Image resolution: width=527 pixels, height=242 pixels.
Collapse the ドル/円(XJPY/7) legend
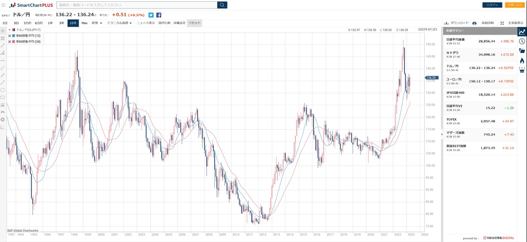pos(10,30)
